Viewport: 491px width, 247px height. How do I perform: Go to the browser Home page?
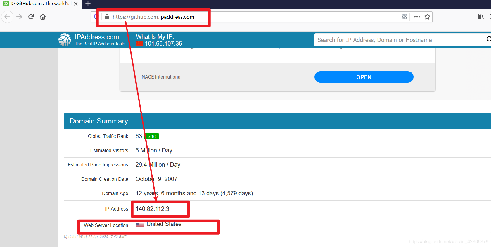(x=43, y=17)
